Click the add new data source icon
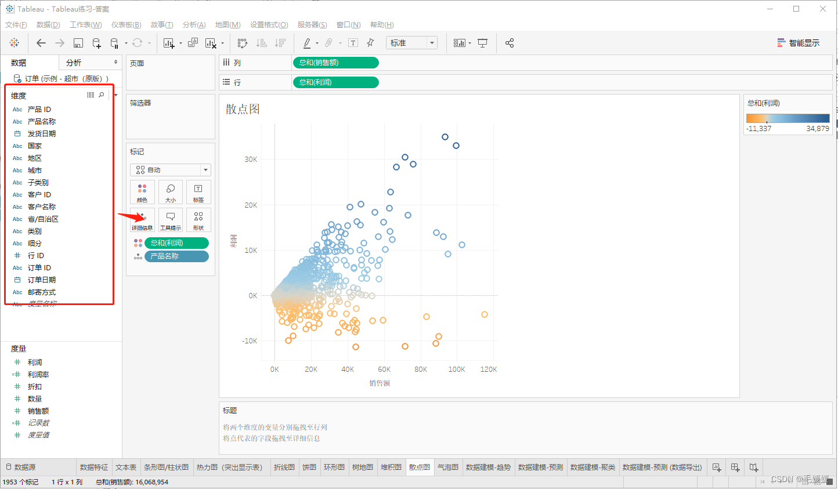Viewport: 838px width, 489px height. [x=97, y=43]
